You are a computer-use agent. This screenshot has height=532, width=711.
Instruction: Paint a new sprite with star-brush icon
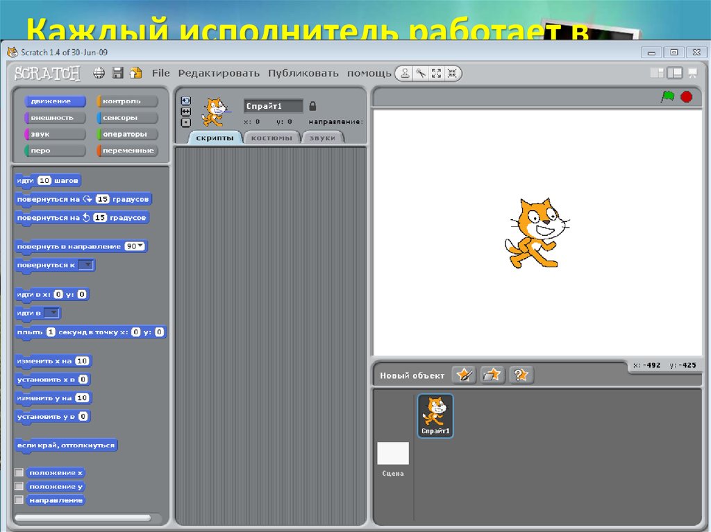[463, 375]
